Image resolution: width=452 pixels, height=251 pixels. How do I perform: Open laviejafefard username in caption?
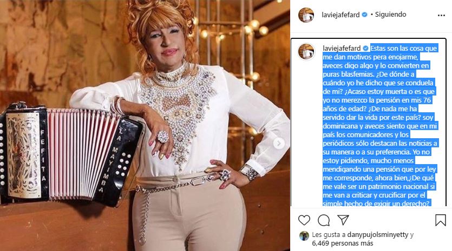click(342, 48)
